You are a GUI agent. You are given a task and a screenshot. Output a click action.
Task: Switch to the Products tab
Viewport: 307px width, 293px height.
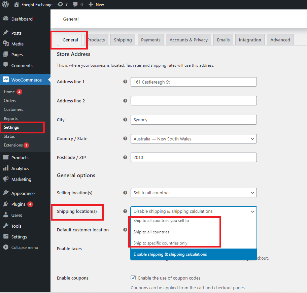(96, 40)
